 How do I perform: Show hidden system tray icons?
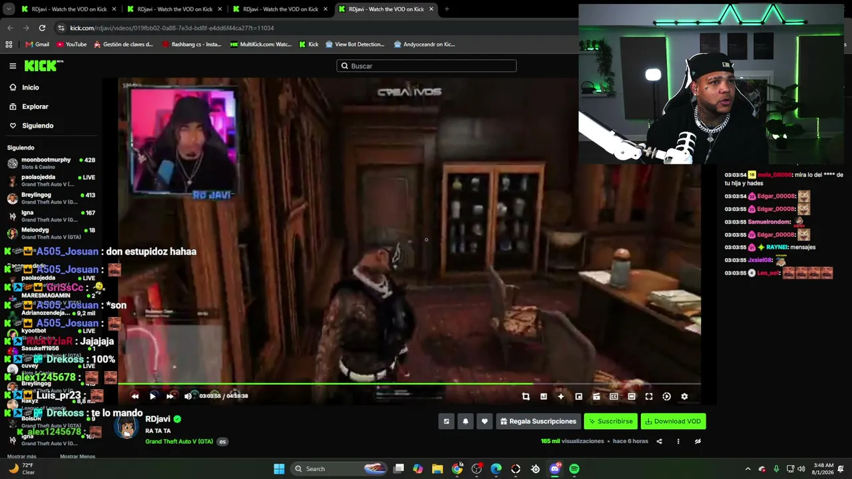(x=747, y=469)
